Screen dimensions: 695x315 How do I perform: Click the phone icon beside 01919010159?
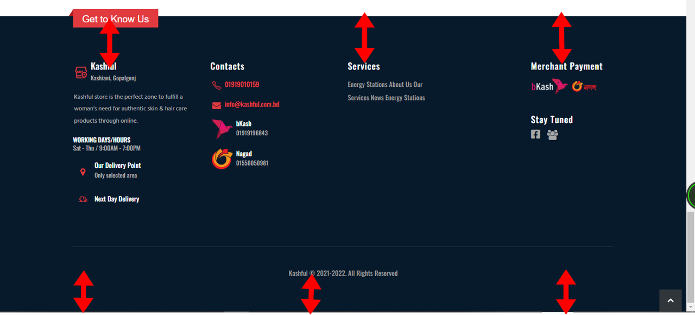coord(217,85)
